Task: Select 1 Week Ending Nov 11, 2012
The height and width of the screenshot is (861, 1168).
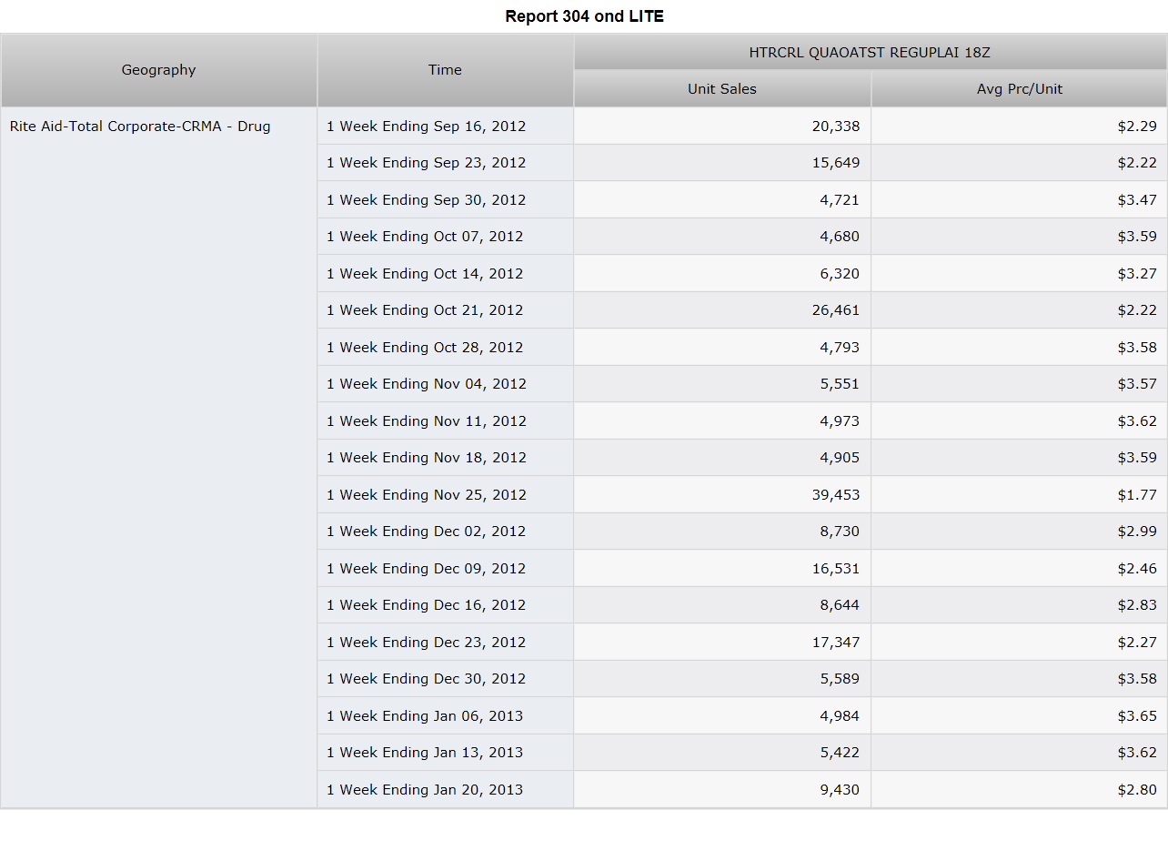Action: (445, 420)
